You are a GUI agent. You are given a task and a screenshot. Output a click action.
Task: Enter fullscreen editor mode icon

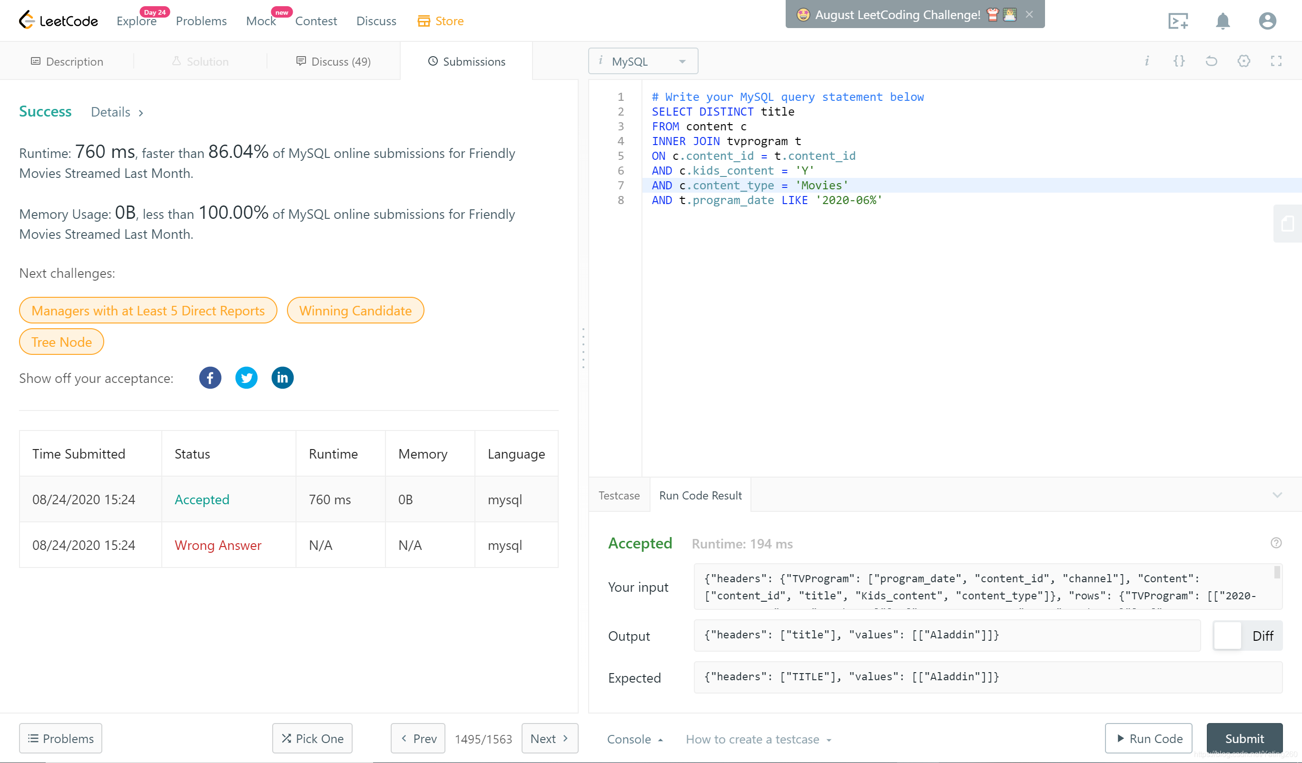[1276, 61]
